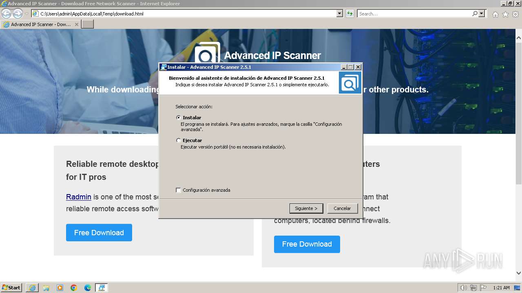
Task: Click the Siguiente button
Action: click(306, 208)
